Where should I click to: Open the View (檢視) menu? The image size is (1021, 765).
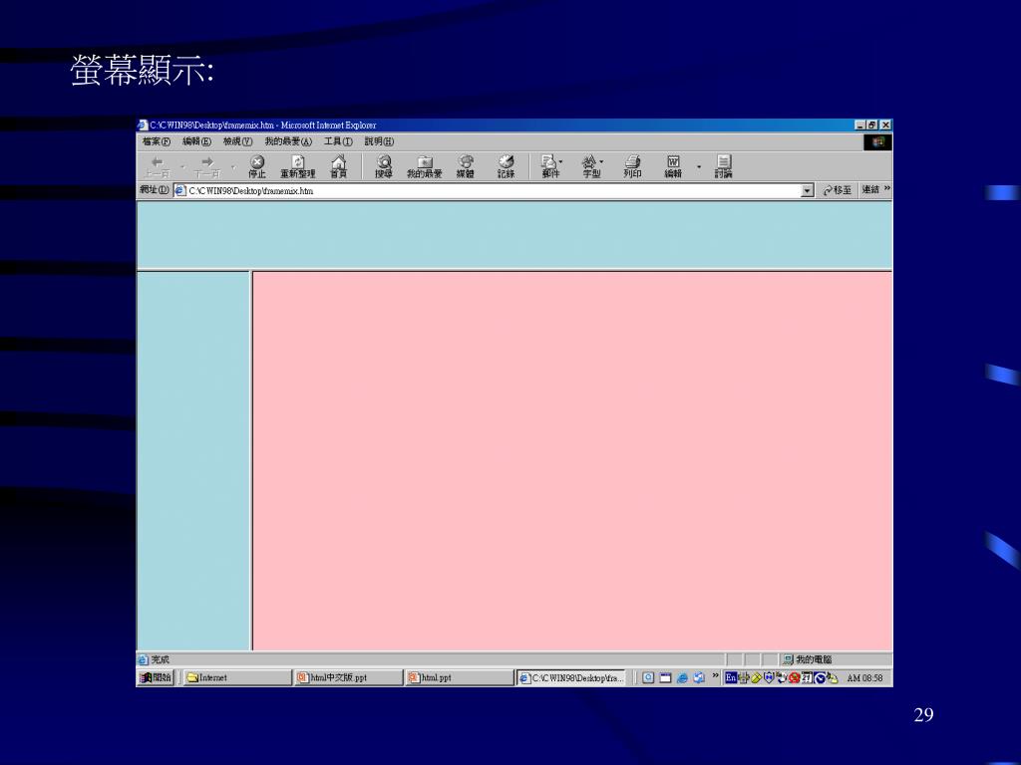point(237,141)
